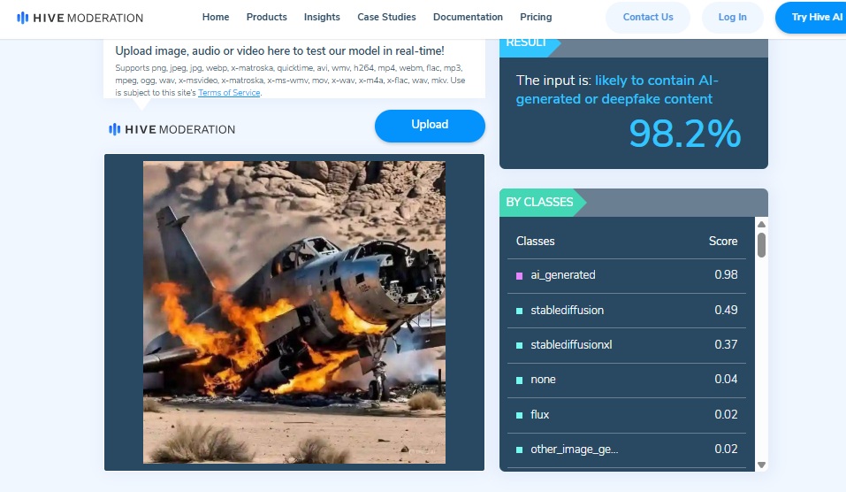Click the Contact Us button
The height and width of the screenshot is (492, 846).
tap(648, 18)
